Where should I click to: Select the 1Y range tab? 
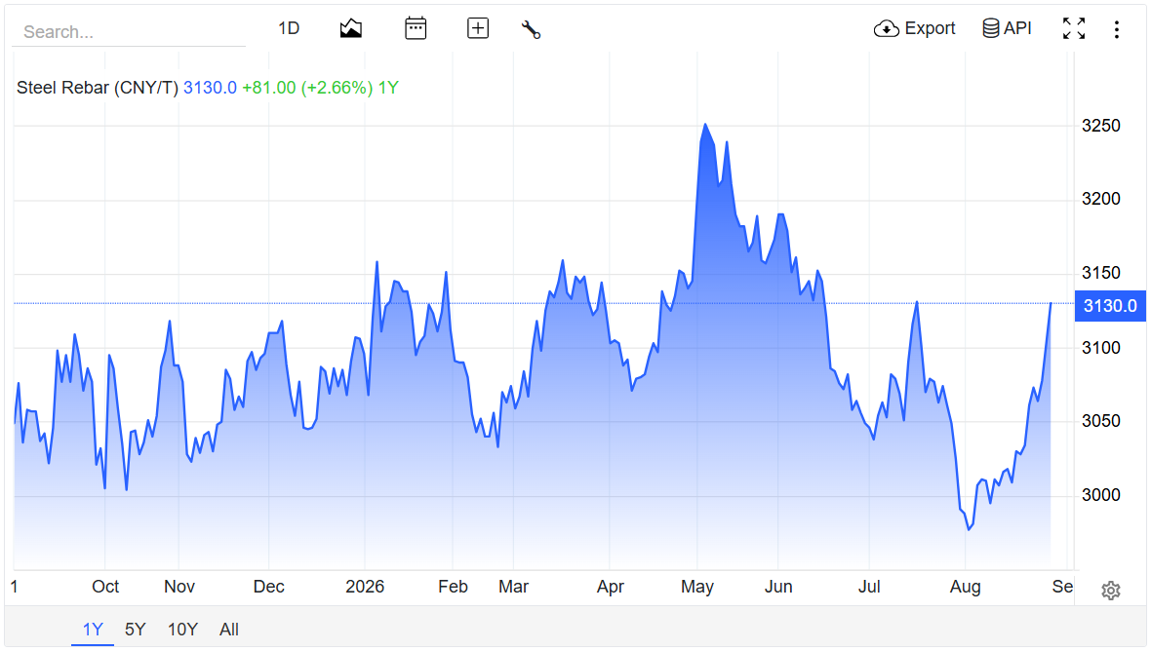[x=93, y=629]
